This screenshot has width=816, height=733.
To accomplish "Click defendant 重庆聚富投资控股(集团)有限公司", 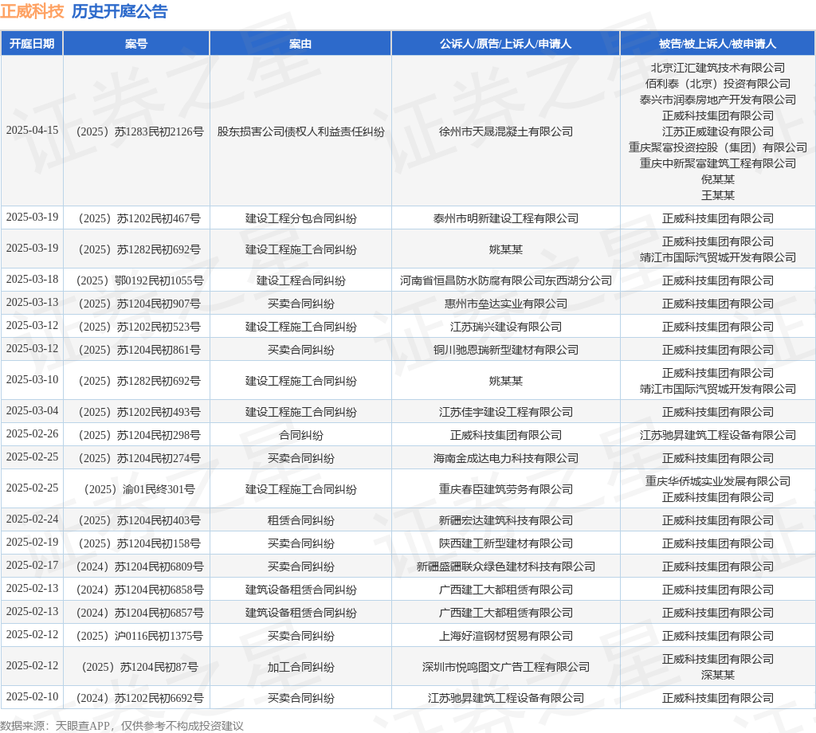I will (718, 147).
